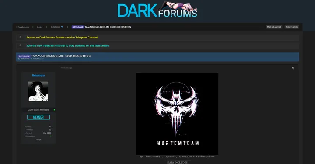Open the Returnero username link in post

[x=38, y=76]
